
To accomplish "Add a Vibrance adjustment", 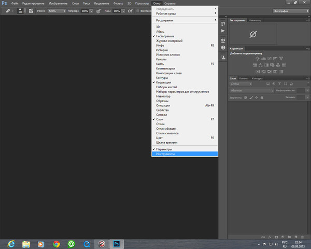I will click(281, 59).
